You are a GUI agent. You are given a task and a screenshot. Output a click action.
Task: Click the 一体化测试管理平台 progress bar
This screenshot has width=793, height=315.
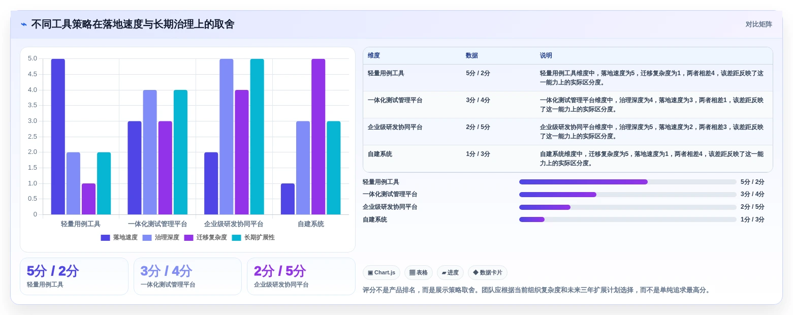point(628,195)
